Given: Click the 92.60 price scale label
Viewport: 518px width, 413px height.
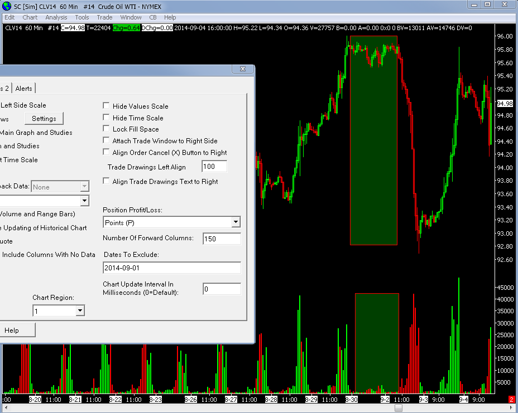Looking at the screenshot, I should tap(505, 260).
